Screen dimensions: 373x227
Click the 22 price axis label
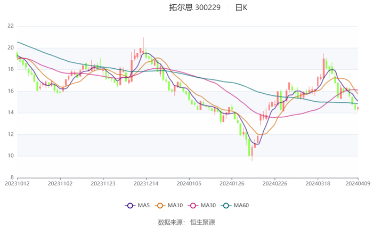11,26
